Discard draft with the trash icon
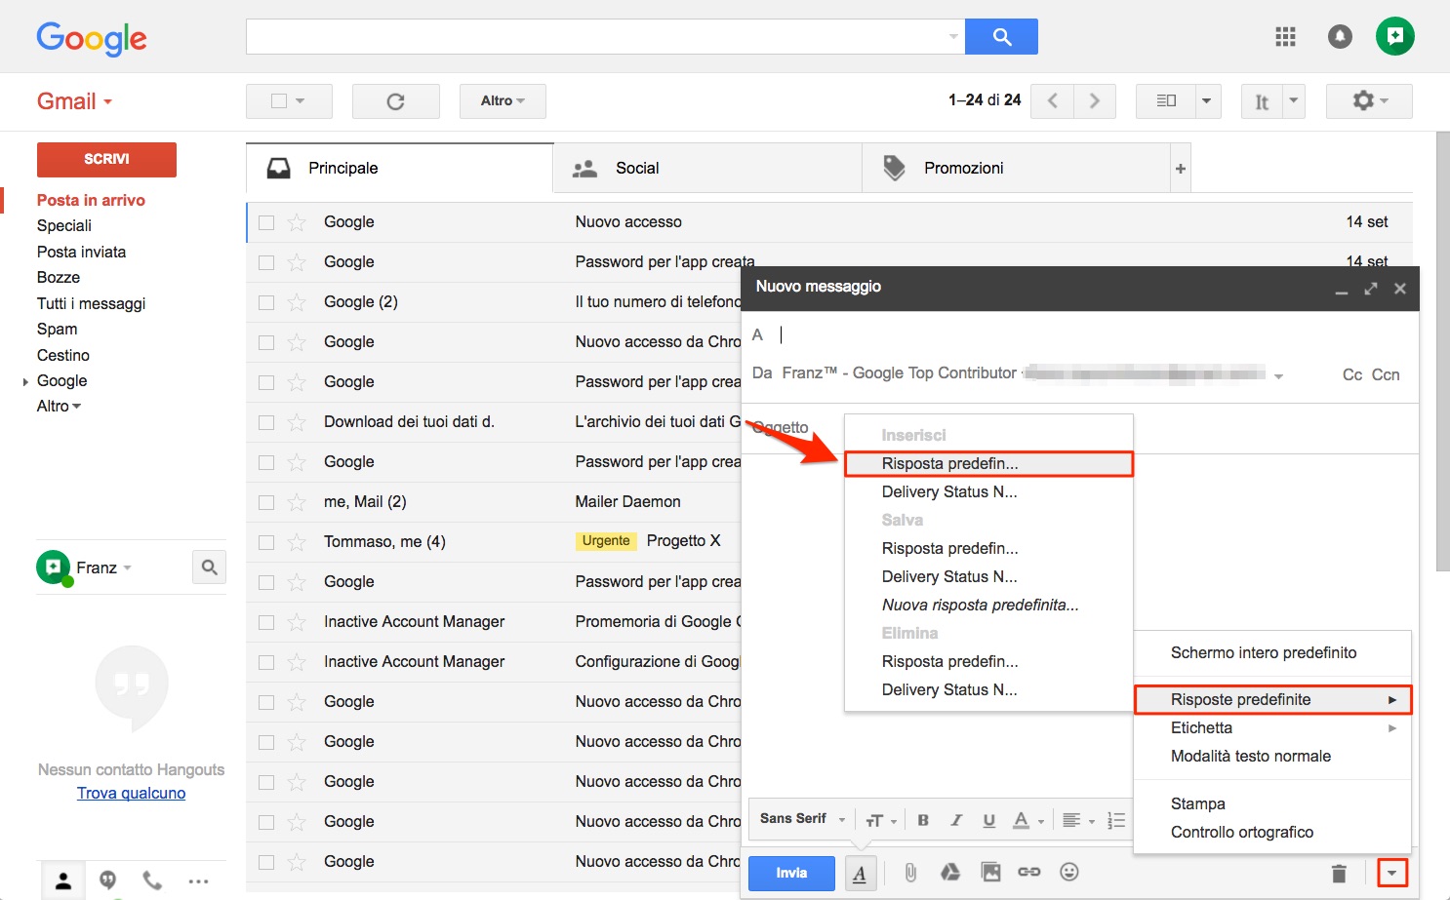1450x900 pixels. coord(1339,874)
